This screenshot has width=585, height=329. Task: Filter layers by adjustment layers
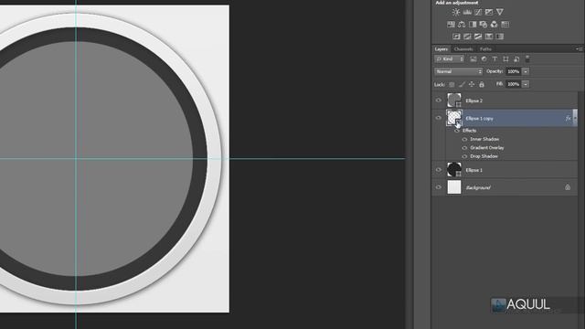(x=484, y=58)
